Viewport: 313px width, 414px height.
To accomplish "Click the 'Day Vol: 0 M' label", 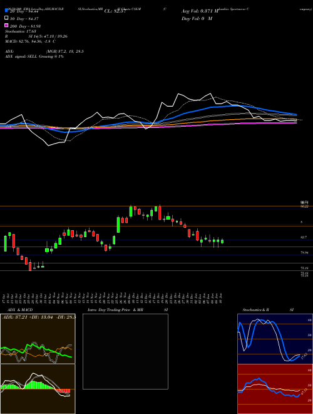I will point(197,18).
